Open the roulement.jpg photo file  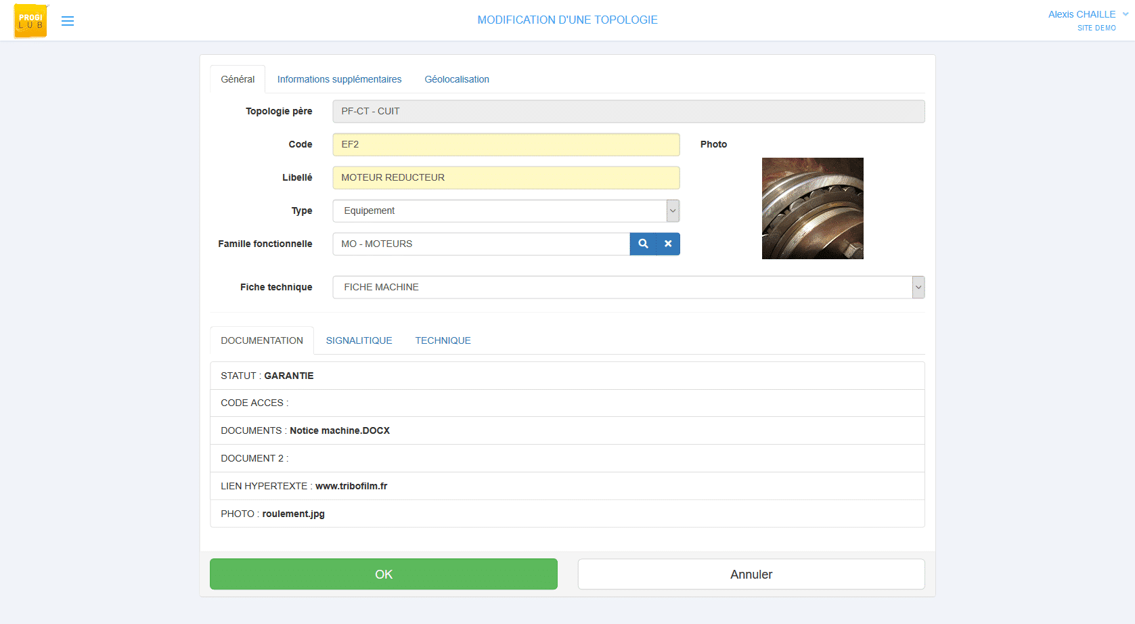[294, 514]
